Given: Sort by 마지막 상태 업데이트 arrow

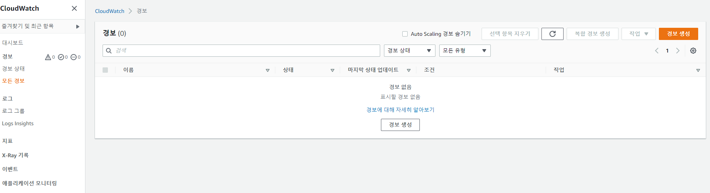Looking at the screenshot, I should 409,70.
